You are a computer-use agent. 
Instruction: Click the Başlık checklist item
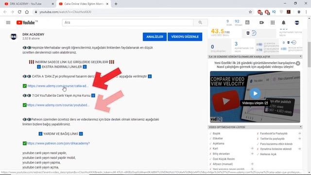(x=216, y=133)
